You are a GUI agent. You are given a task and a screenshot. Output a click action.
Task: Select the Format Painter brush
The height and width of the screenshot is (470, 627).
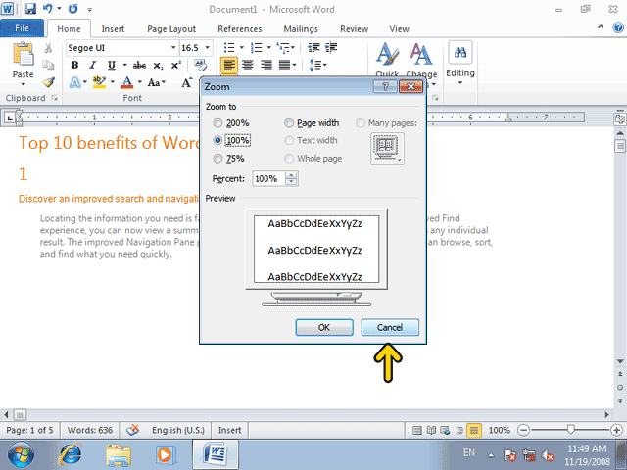48,82
